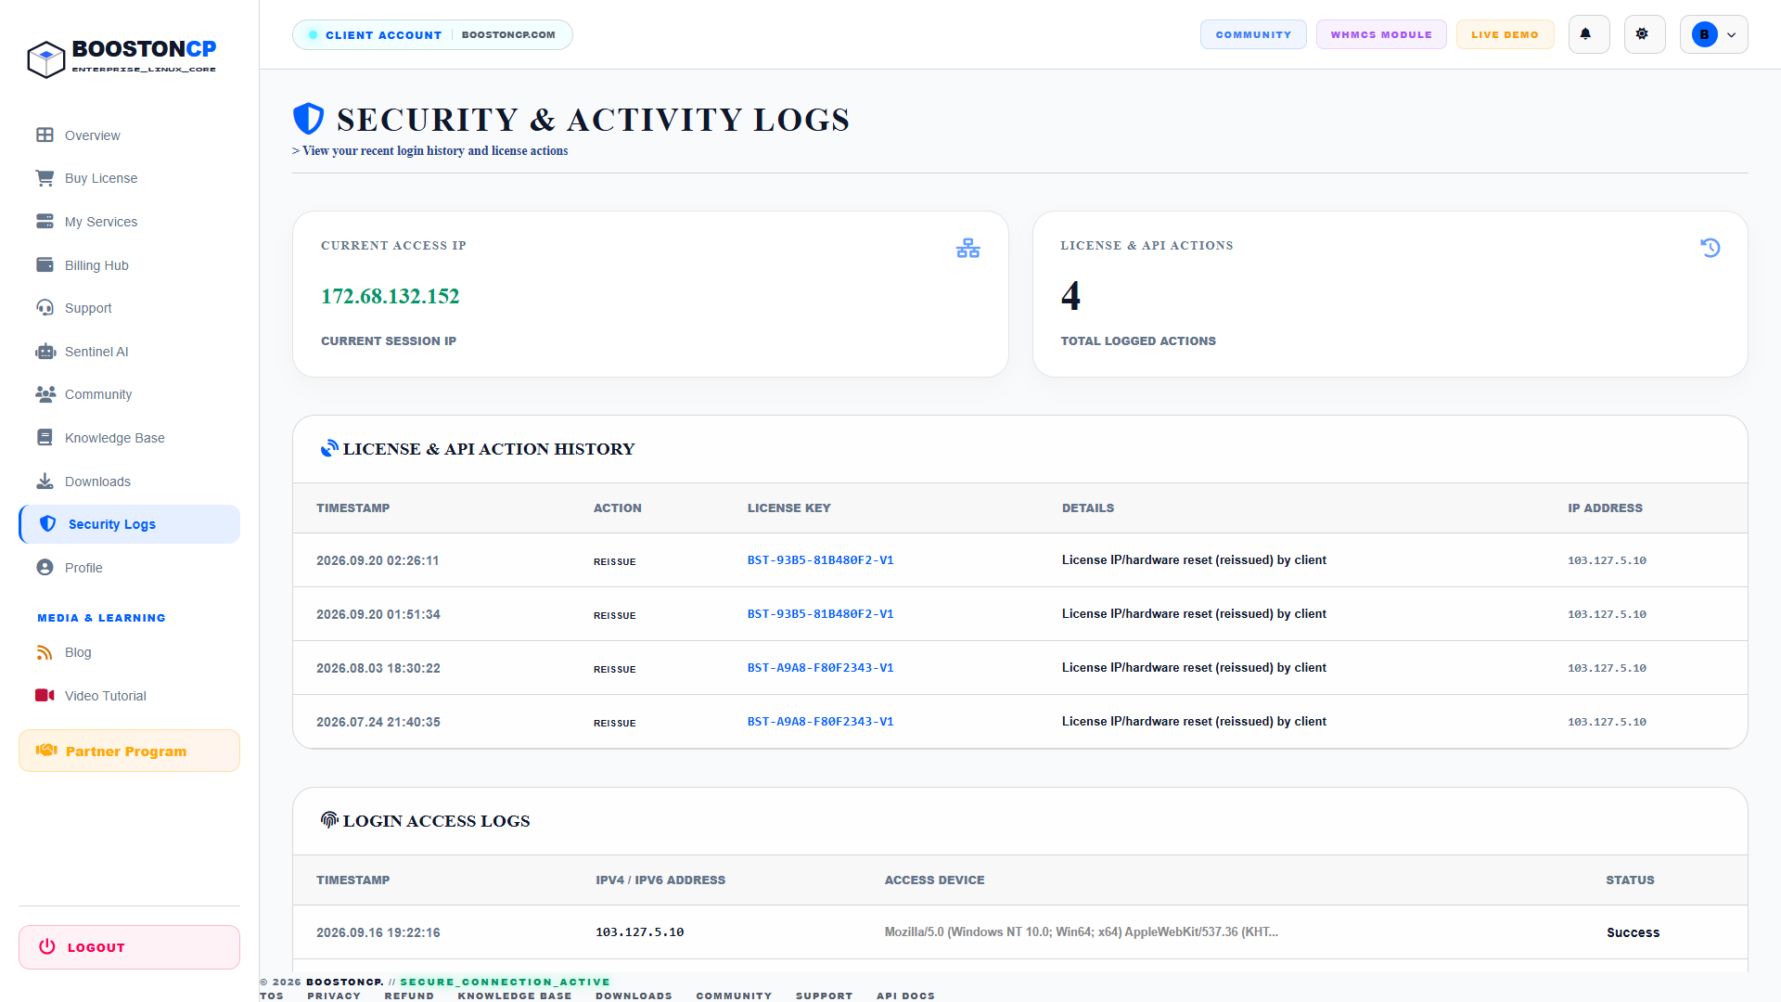Click the 172.68.132.152 session IP

pyautogui.click(x=391, y=297)
